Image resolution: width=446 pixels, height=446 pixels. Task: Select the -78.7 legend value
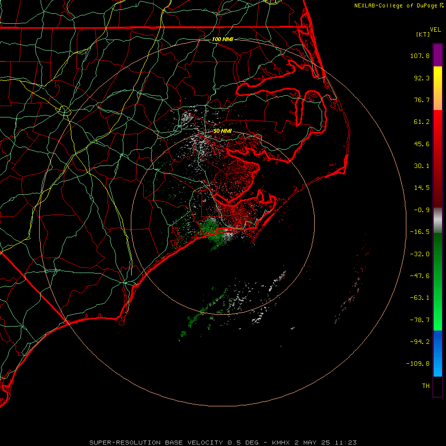point(420,320)
